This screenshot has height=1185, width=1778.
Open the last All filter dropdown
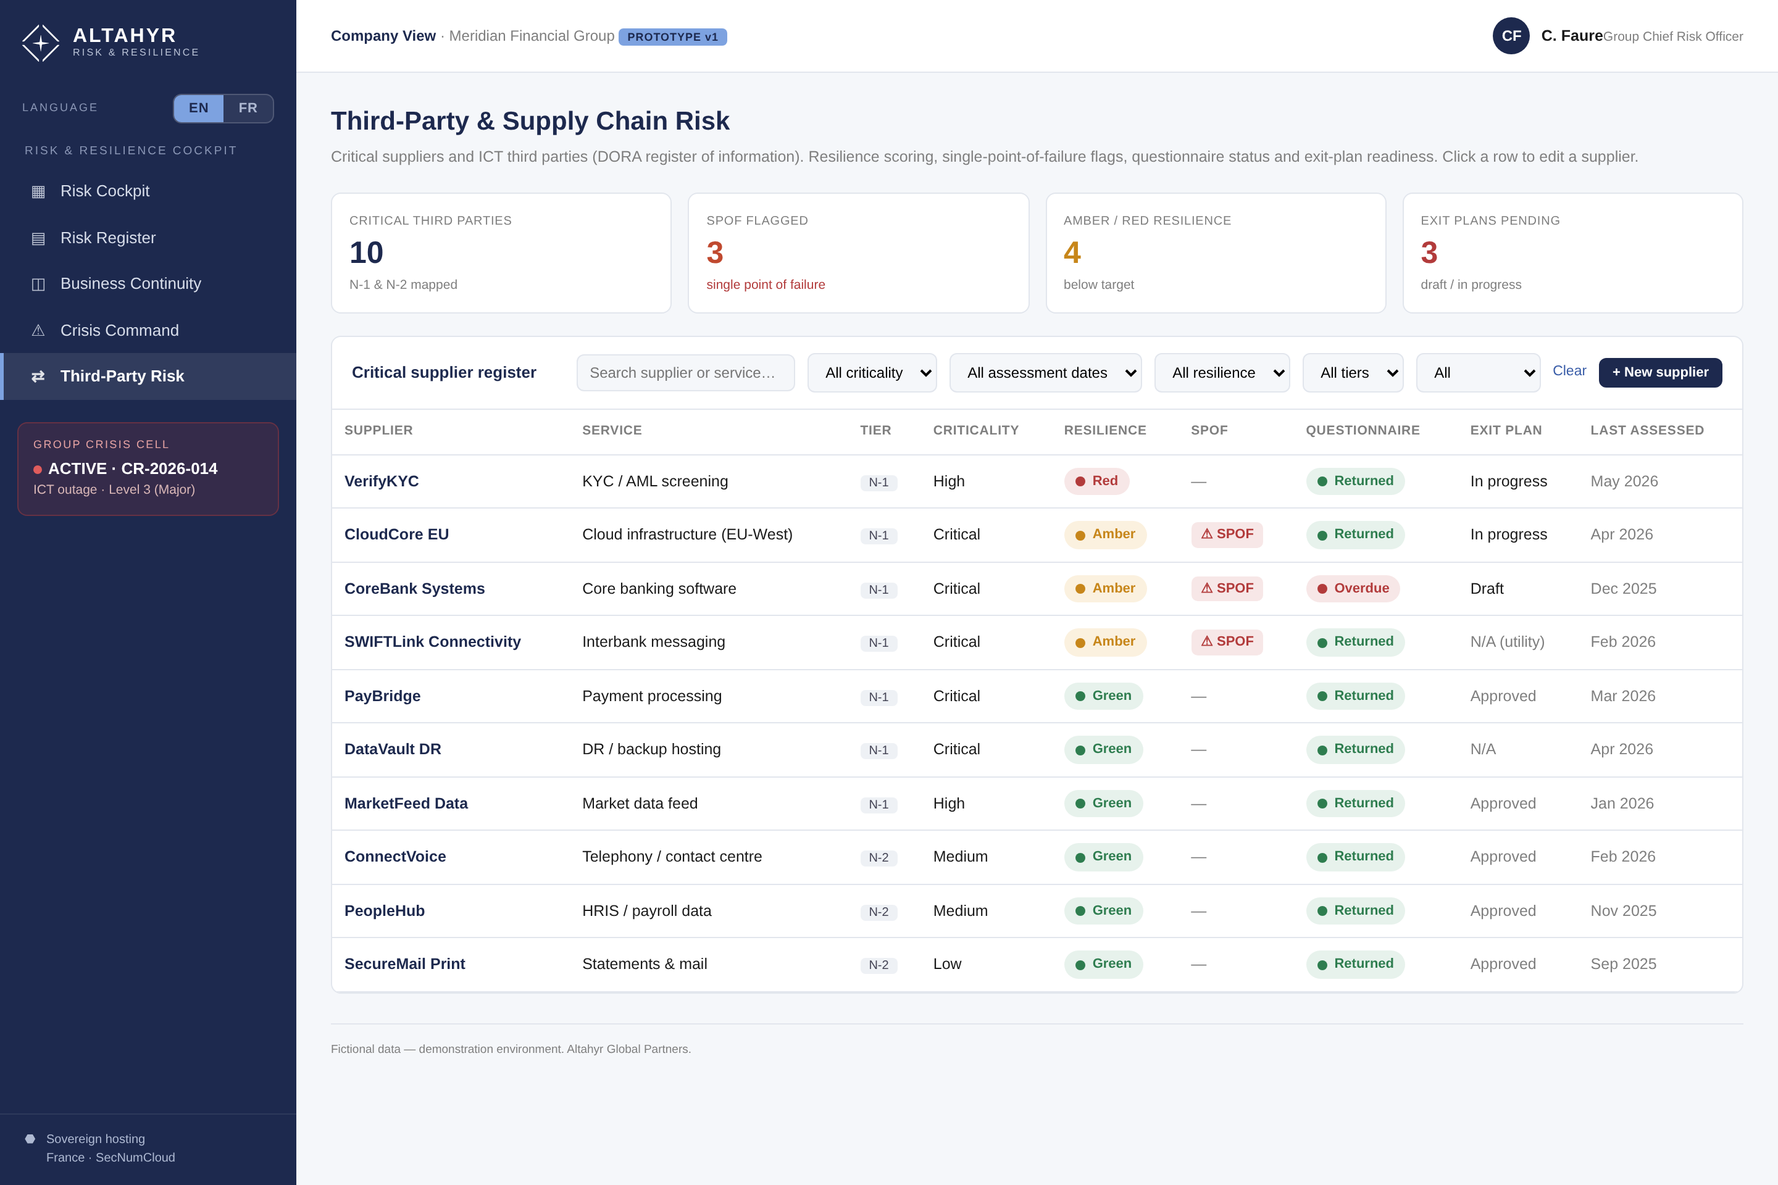pos(1478,373)
